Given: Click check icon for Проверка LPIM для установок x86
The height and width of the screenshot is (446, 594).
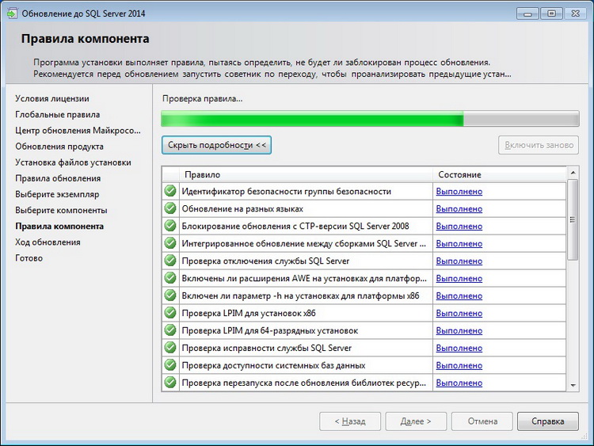Looking at the screenshot, I should pyautogui.click(x=170, y=313).
